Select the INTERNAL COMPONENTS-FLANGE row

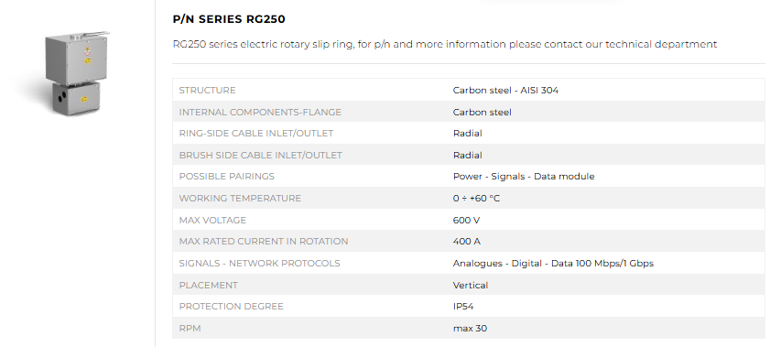[468, 112]
